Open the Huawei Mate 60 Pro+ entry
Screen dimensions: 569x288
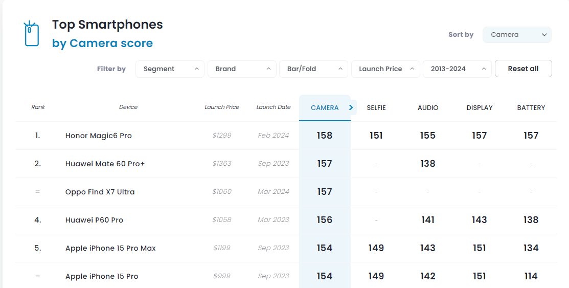click(105, 164)
